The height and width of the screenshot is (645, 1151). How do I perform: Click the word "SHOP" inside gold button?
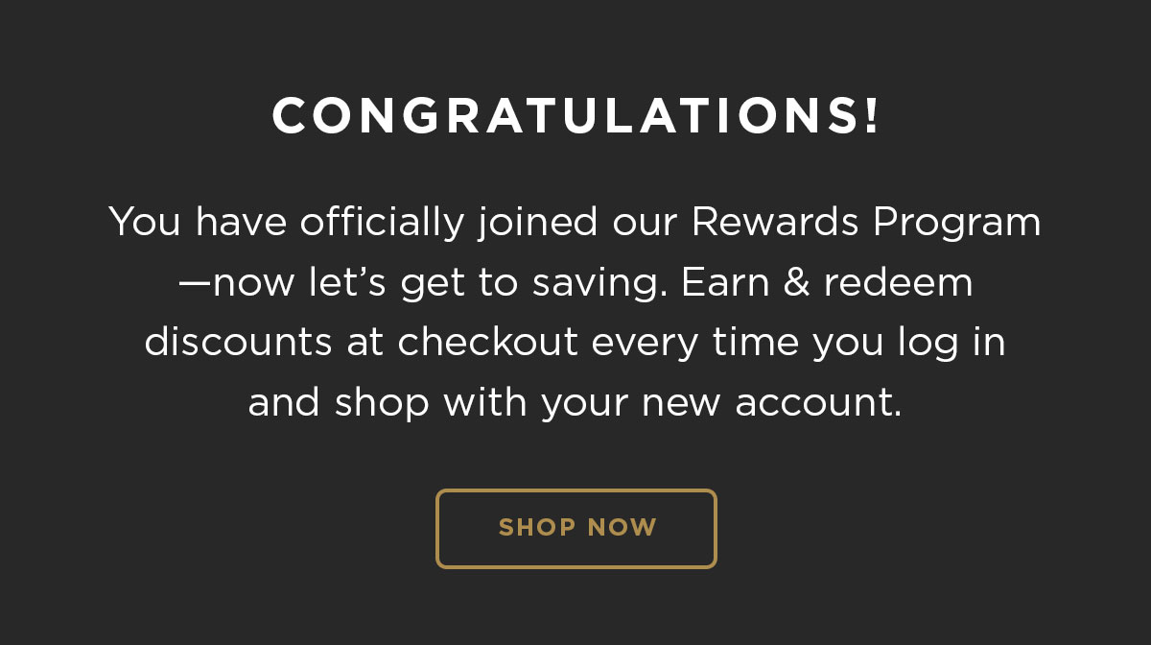(x=537, y=528)
